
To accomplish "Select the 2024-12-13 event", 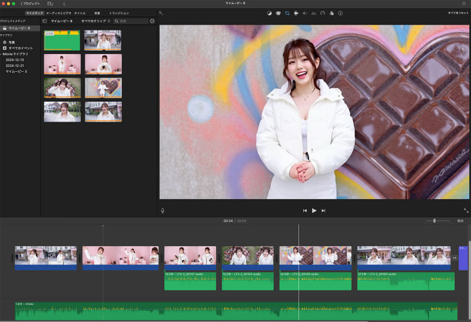I will [x=15, y=60].
